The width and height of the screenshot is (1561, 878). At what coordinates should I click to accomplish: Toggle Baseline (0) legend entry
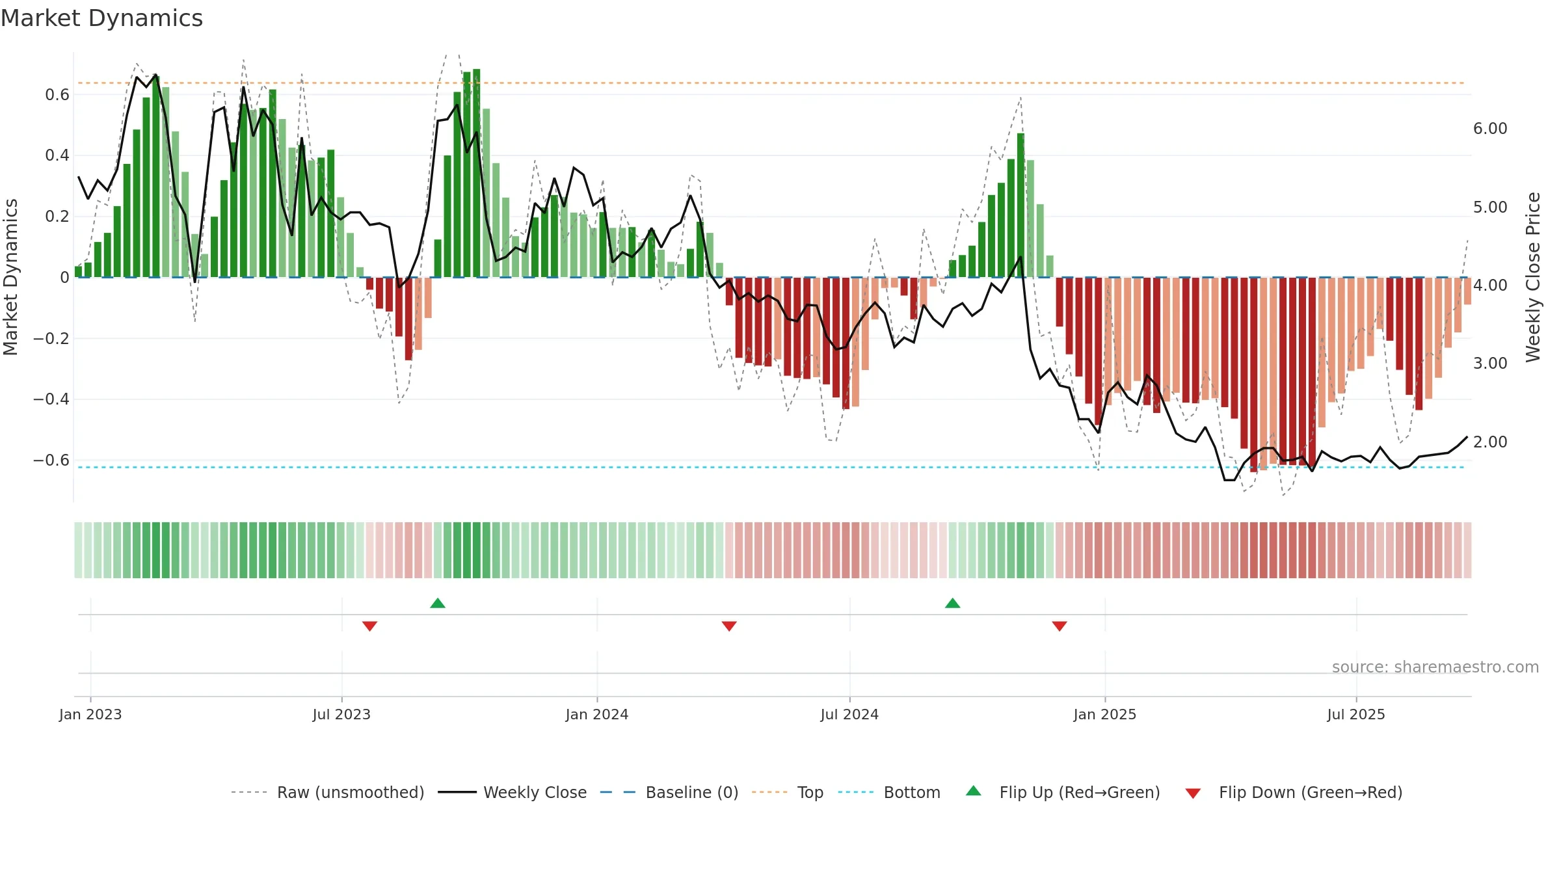coord(669,792)
